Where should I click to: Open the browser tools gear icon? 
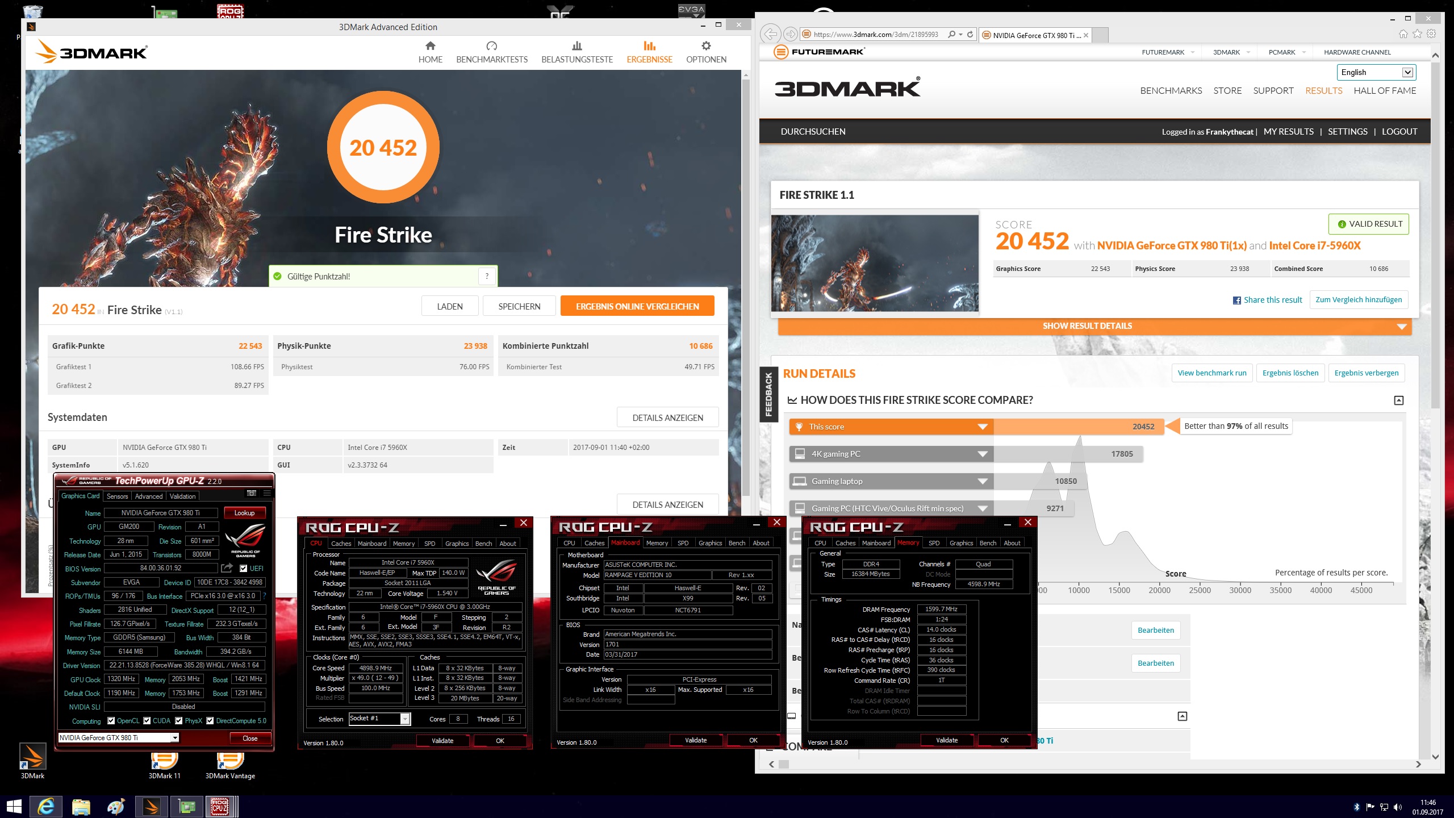coord(1432,34)
